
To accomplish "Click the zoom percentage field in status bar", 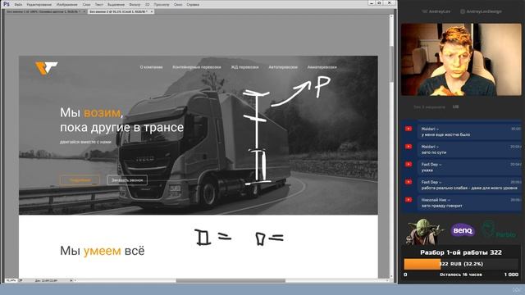I will pyautogui.click(x=11, y=280).
